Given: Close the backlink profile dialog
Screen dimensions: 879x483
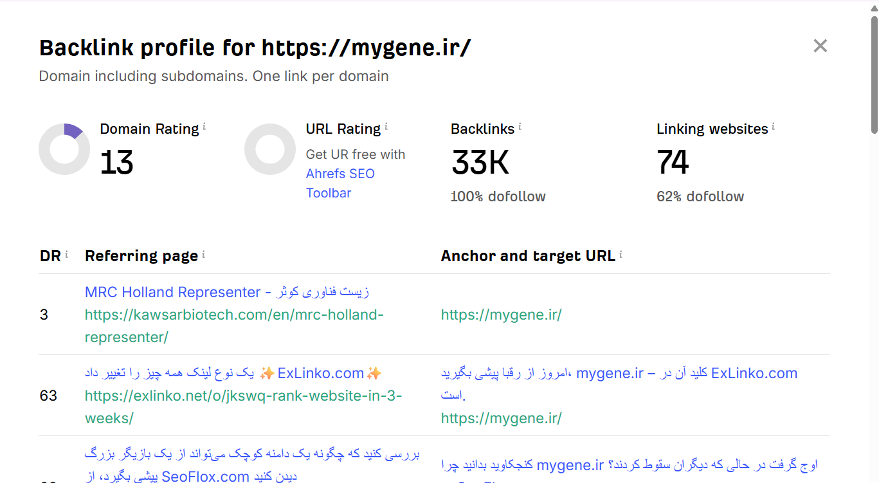Looking at the screenshot, I should point(820,46).
